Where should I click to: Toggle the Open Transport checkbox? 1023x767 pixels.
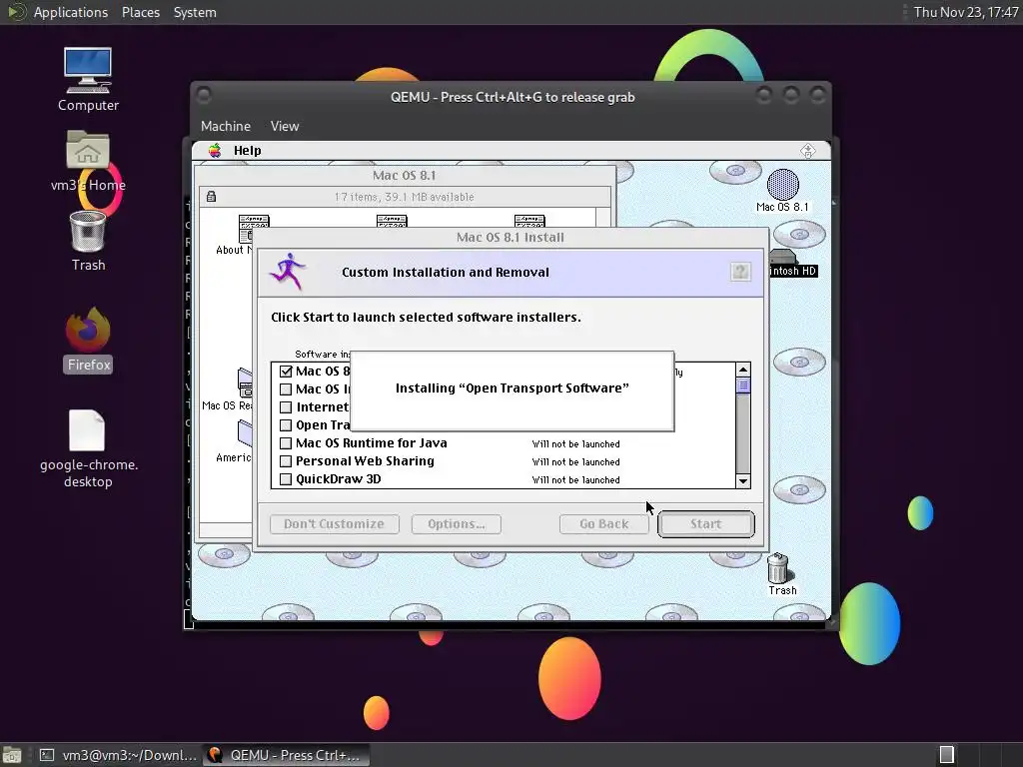tap(286, 425)
